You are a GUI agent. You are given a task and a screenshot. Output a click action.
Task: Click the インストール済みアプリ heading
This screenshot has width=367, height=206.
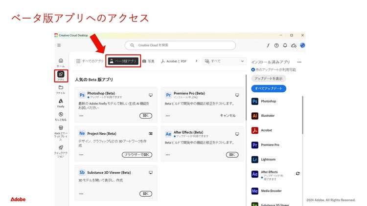[x=270, y=62]
